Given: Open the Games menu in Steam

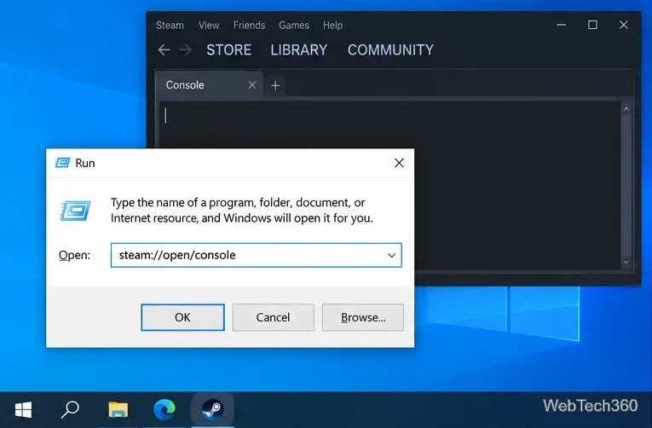Looking at the screenshot, I should coord(294,26).
